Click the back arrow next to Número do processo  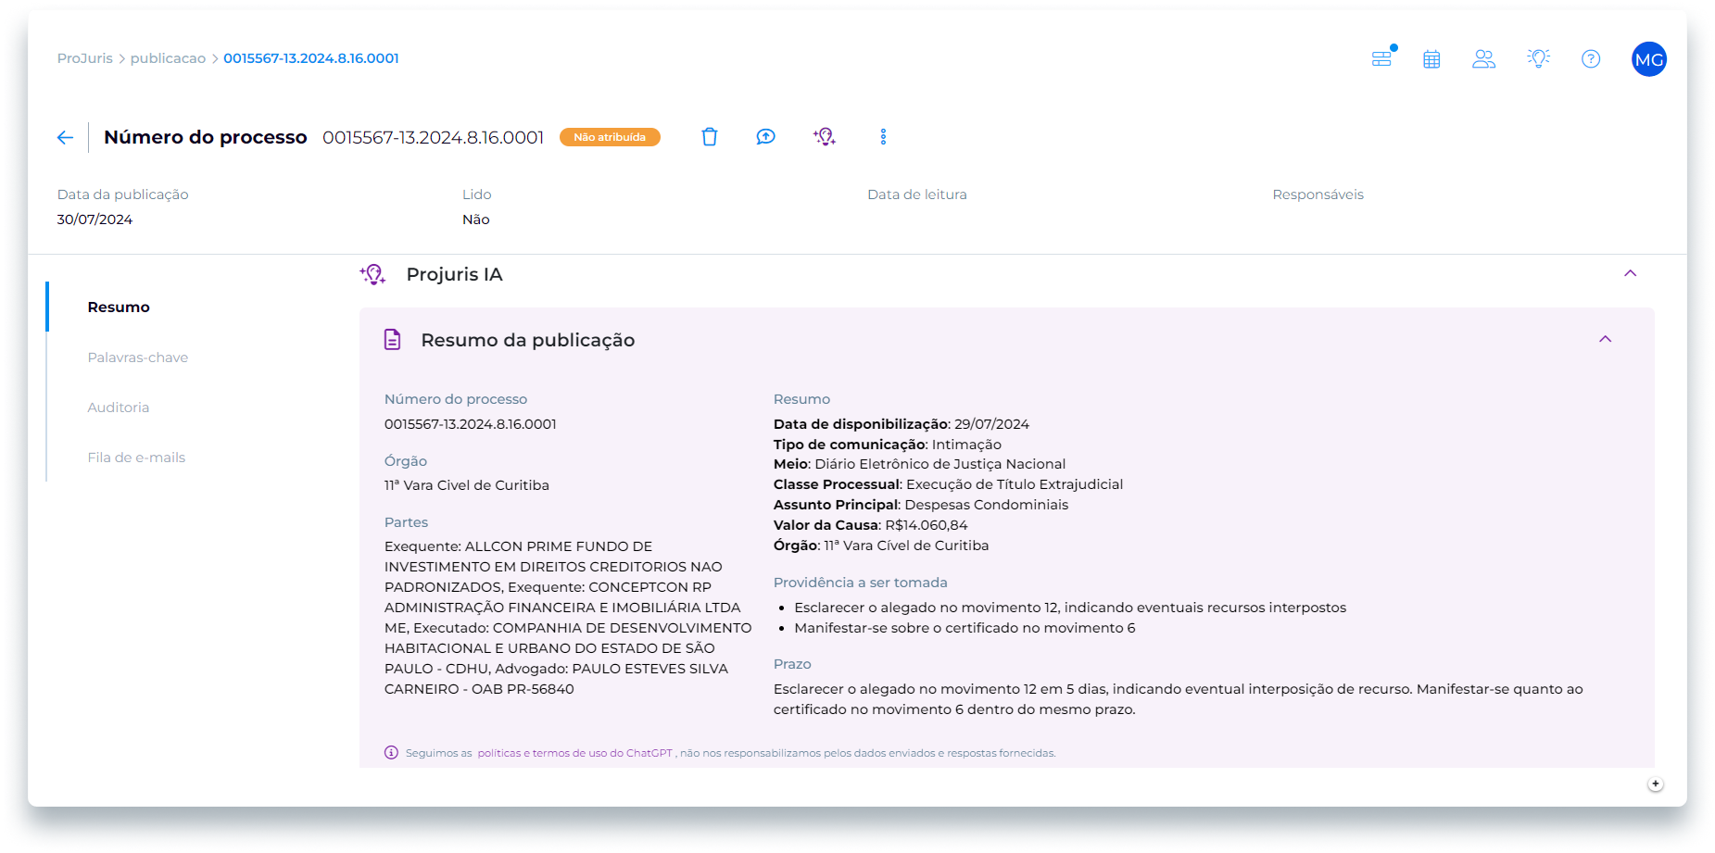pos(65,136)
